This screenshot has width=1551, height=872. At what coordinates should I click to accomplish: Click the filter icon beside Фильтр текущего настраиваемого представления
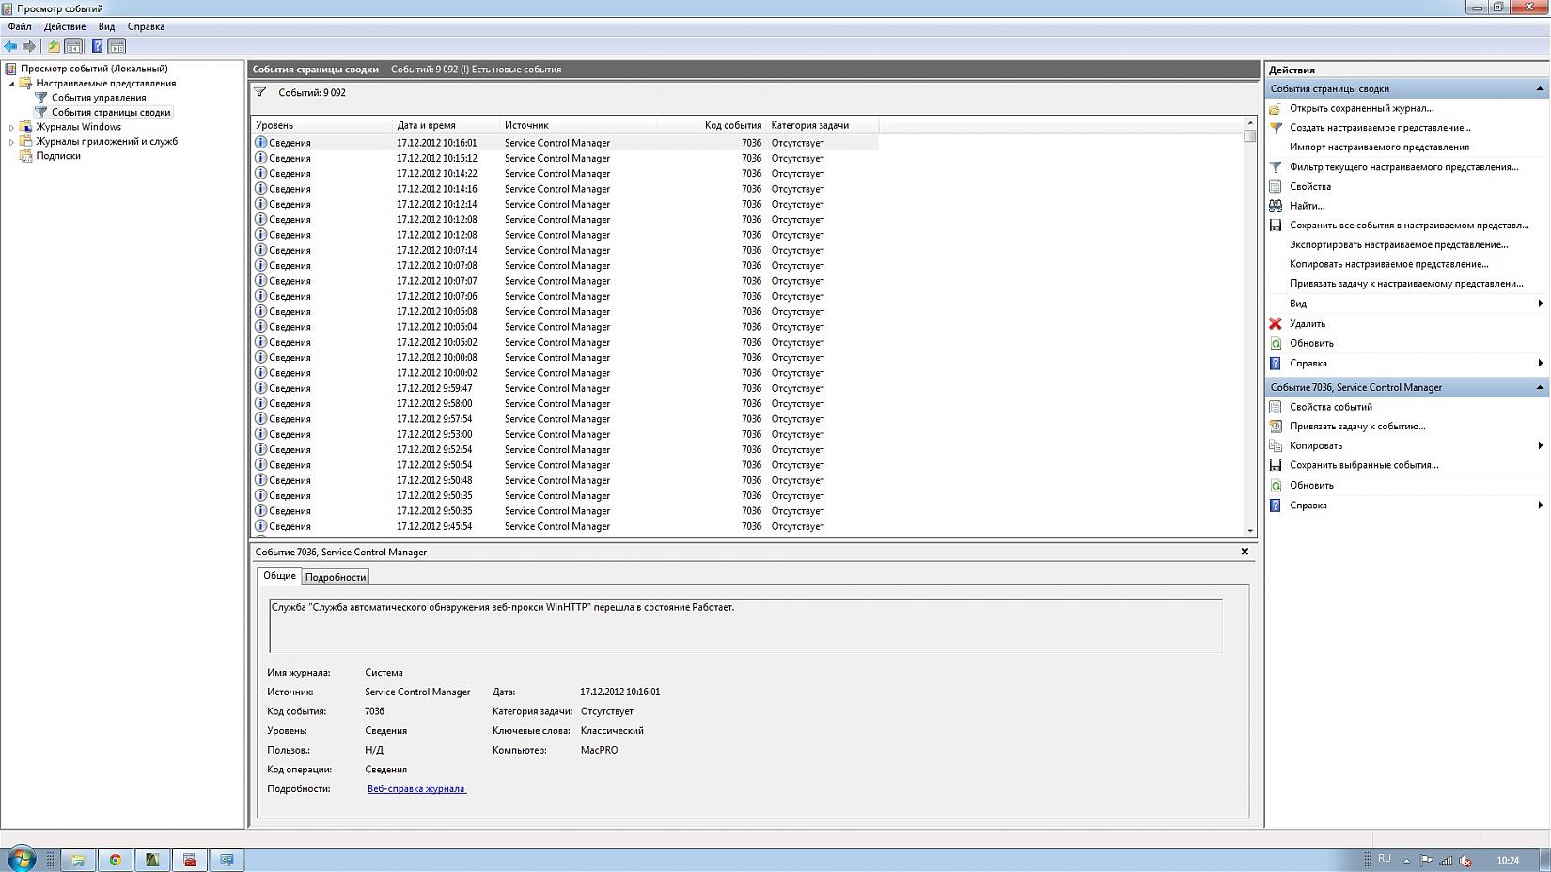tap(1276, 167)
